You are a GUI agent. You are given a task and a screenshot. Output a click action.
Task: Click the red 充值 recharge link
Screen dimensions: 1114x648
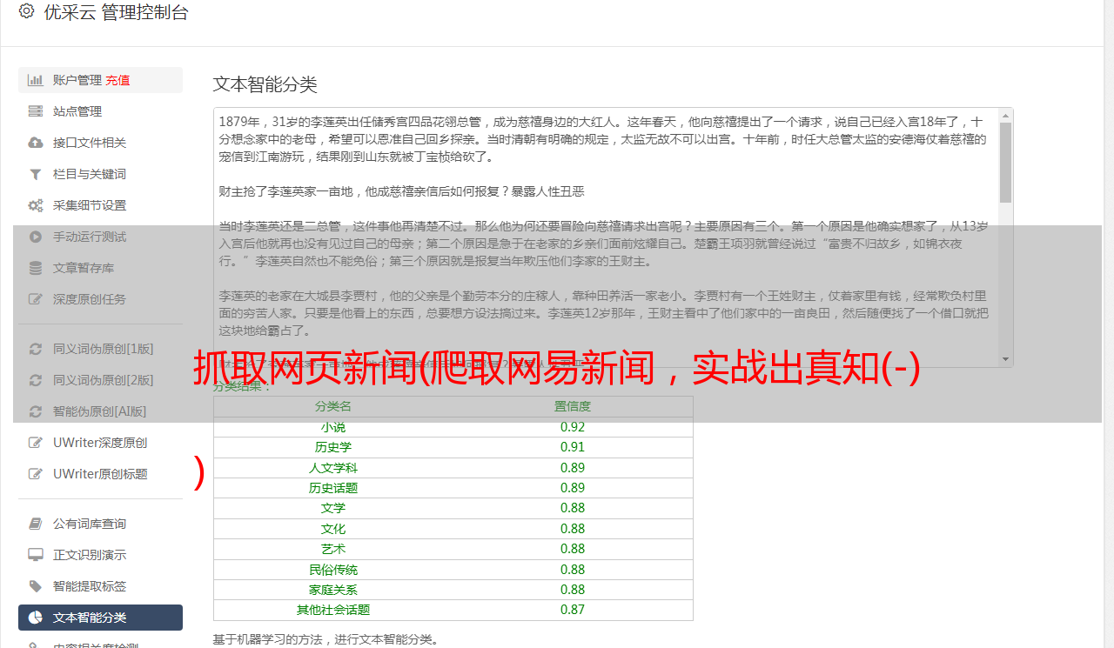[x=118, y=80]
